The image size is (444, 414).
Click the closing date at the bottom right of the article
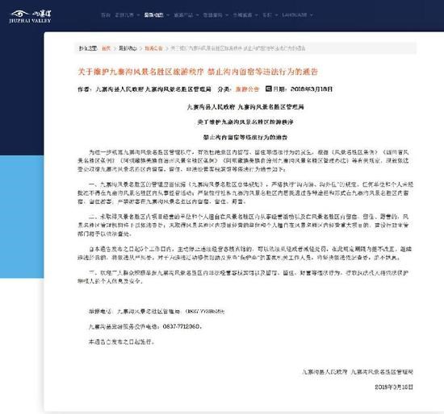click(394, 387)
